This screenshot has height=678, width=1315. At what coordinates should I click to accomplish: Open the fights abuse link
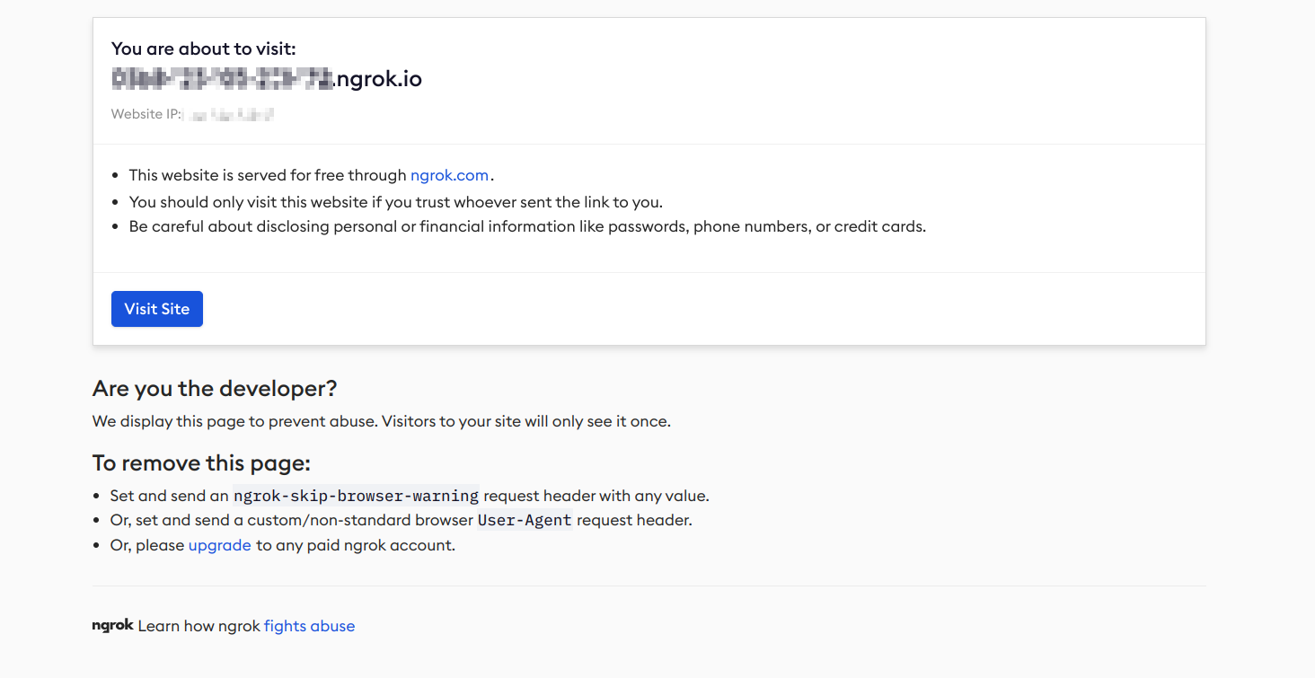click(309, 626)
